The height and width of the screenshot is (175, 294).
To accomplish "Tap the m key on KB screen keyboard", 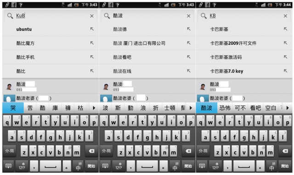I will (270, 151).
